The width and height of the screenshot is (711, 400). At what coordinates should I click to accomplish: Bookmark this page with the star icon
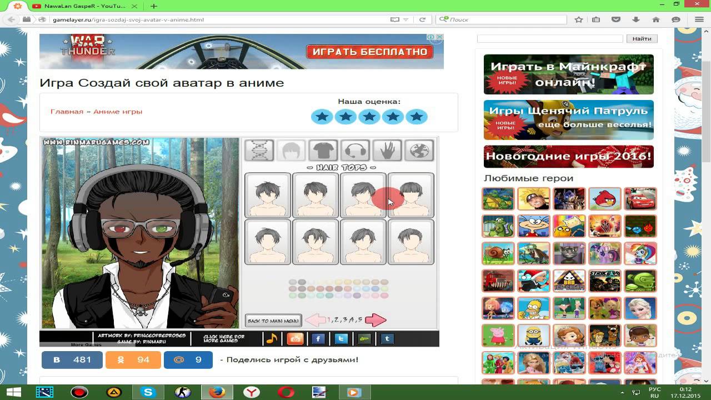point(578,19)
